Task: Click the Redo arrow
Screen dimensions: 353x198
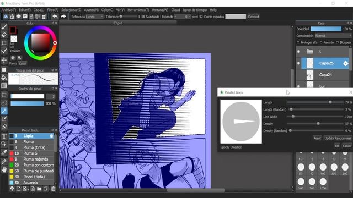Action: (63, 16)
